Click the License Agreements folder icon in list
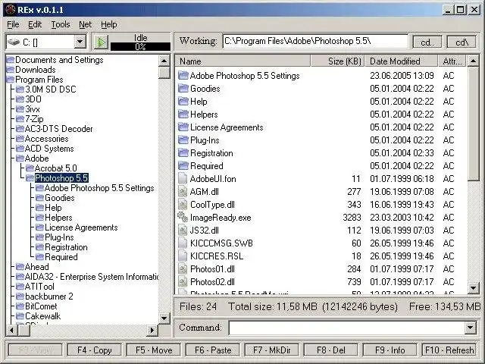 pyautogui.click(x=183, y=127)
